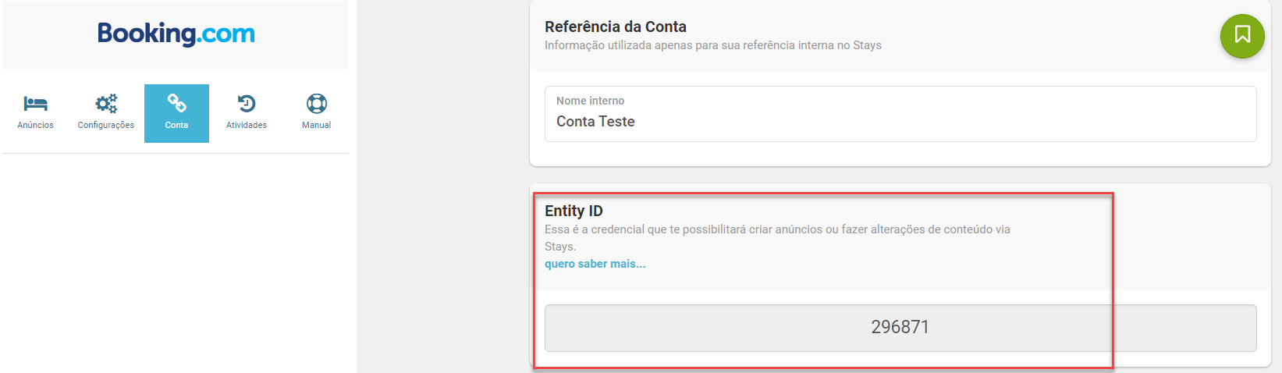This screenshot has width=1282, height=373.
Task: Click the bed icon for Anúncios
Action: coord(36,103)
